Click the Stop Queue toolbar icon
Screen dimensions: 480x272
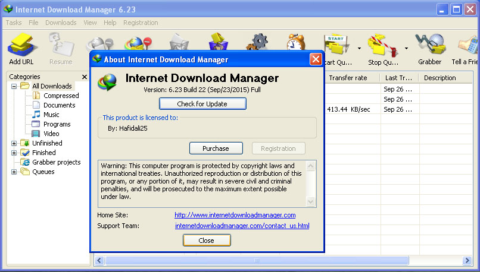coord(383,46)
